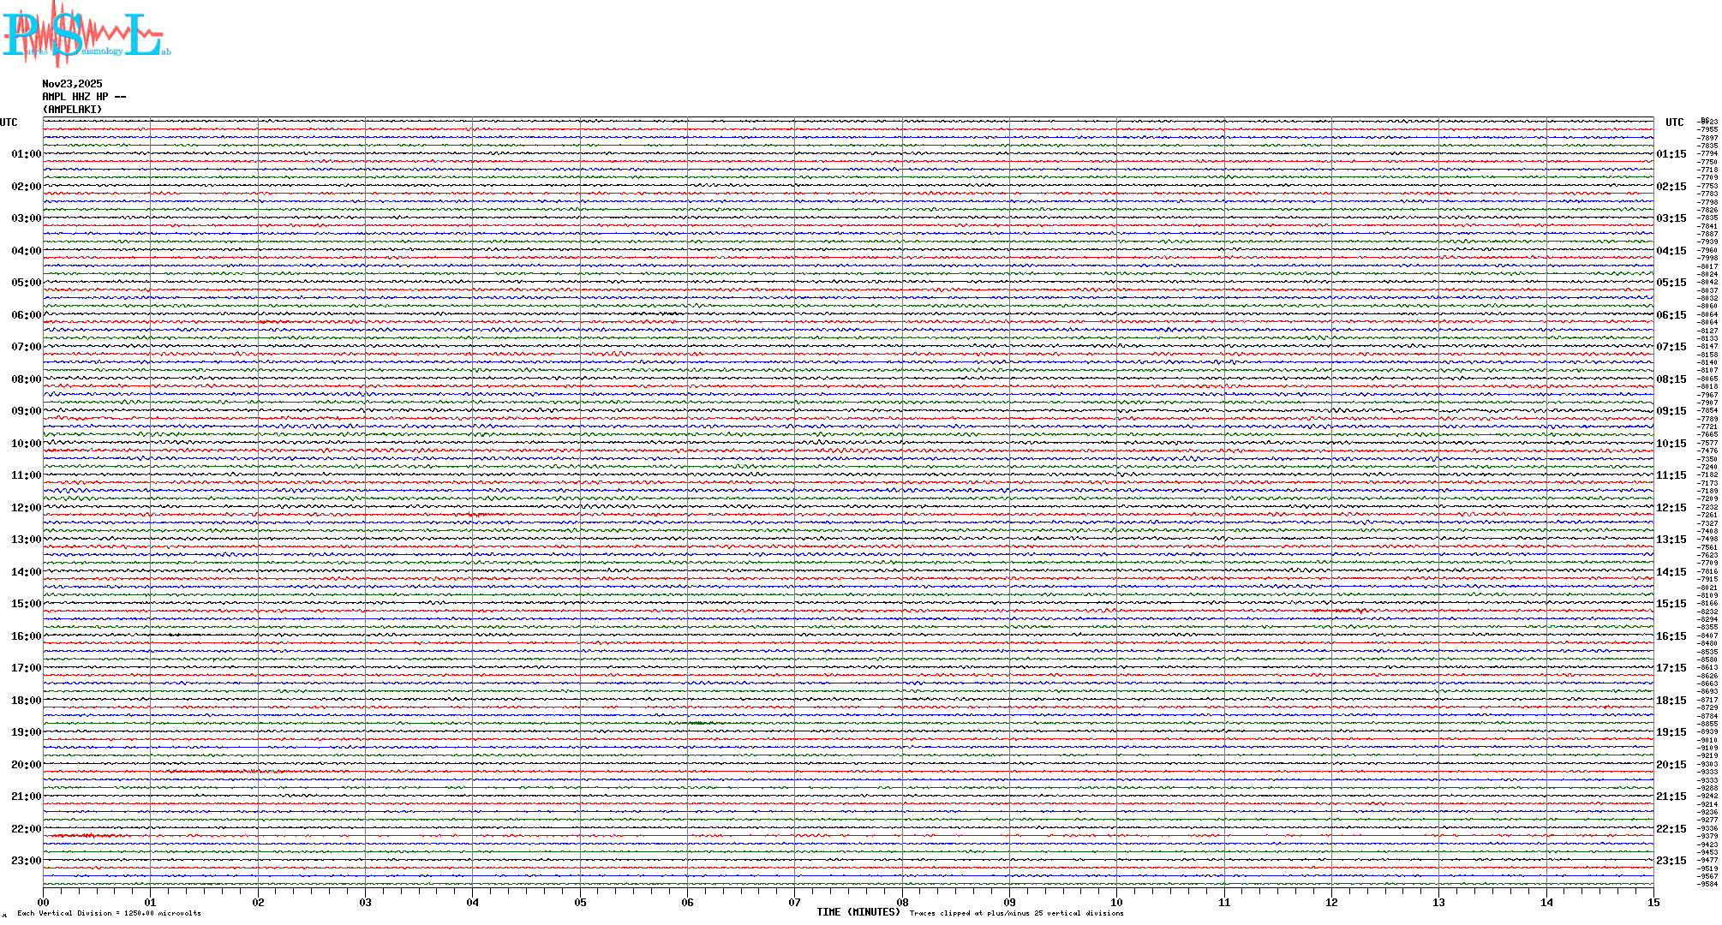Click the TIME (MINUTES) axis title
1722x925 pixels.
click(858, 912)
